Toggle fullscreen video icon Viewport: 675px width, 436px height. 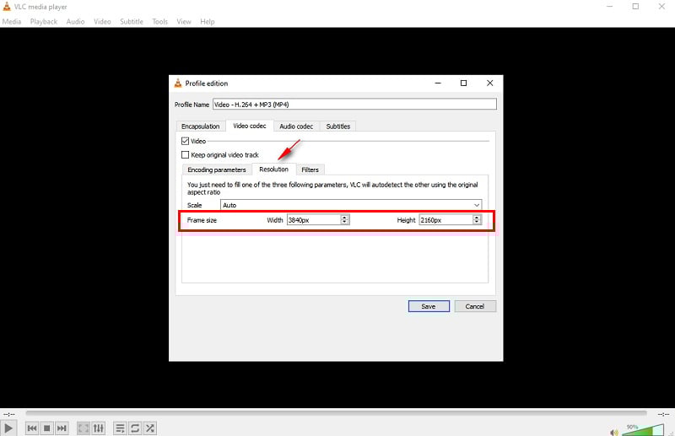click(x=84, y=428)
